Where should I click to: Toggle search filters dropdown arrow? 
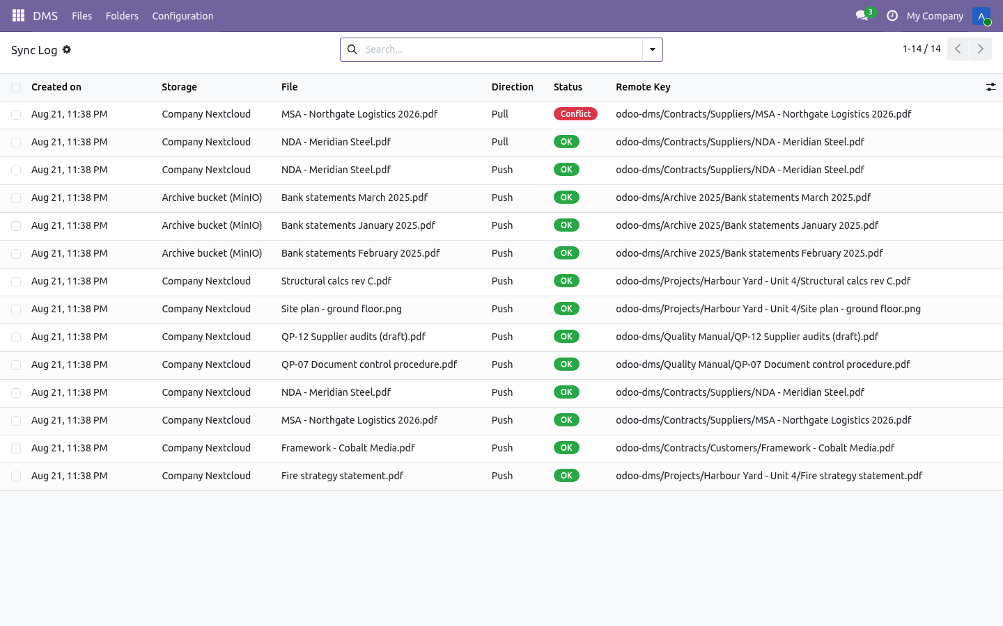pyautogui.click(x=653, y=49)
